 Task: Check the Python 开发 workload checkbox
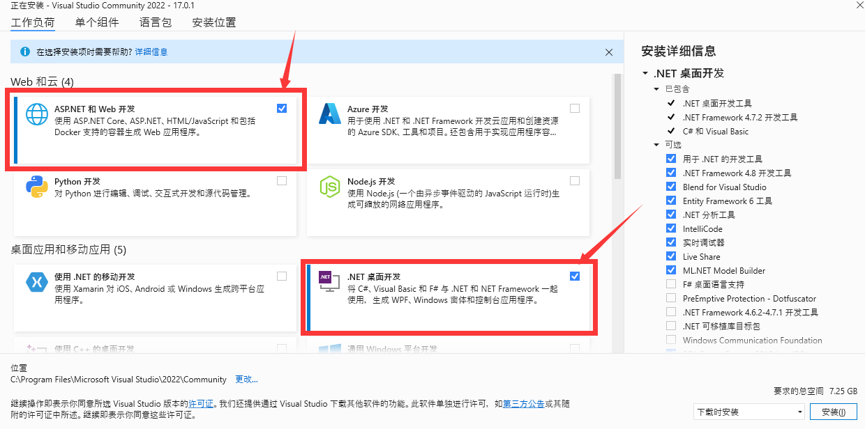pyautogui.click(x=281, y=180)
